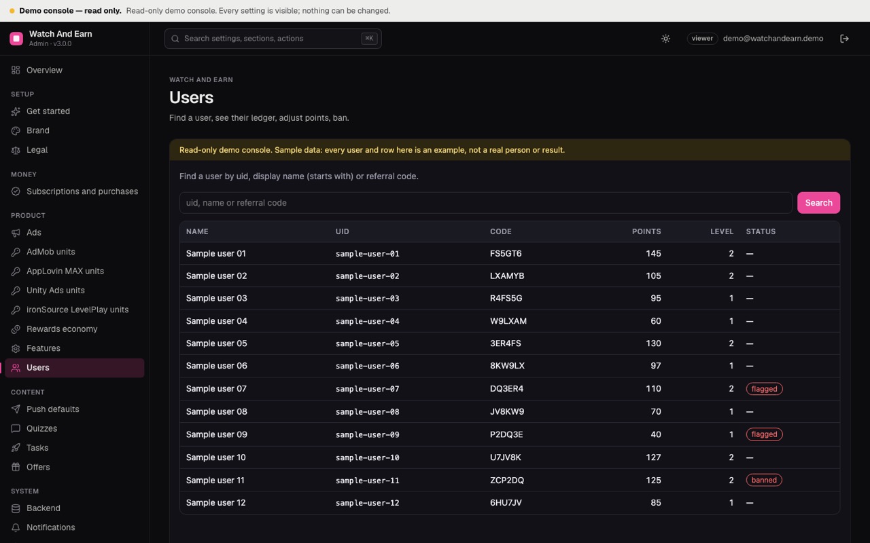Click the banned badge for Sample user 11
Image resolution: width=870 pixels, height=543 pixels.
coord(764,480)
